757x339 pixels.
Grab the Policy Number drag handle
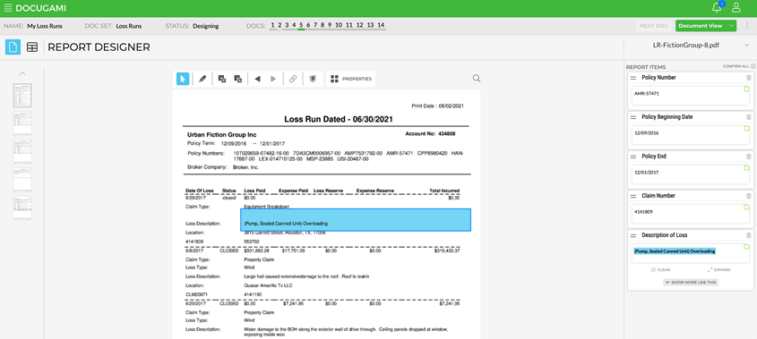633,78
